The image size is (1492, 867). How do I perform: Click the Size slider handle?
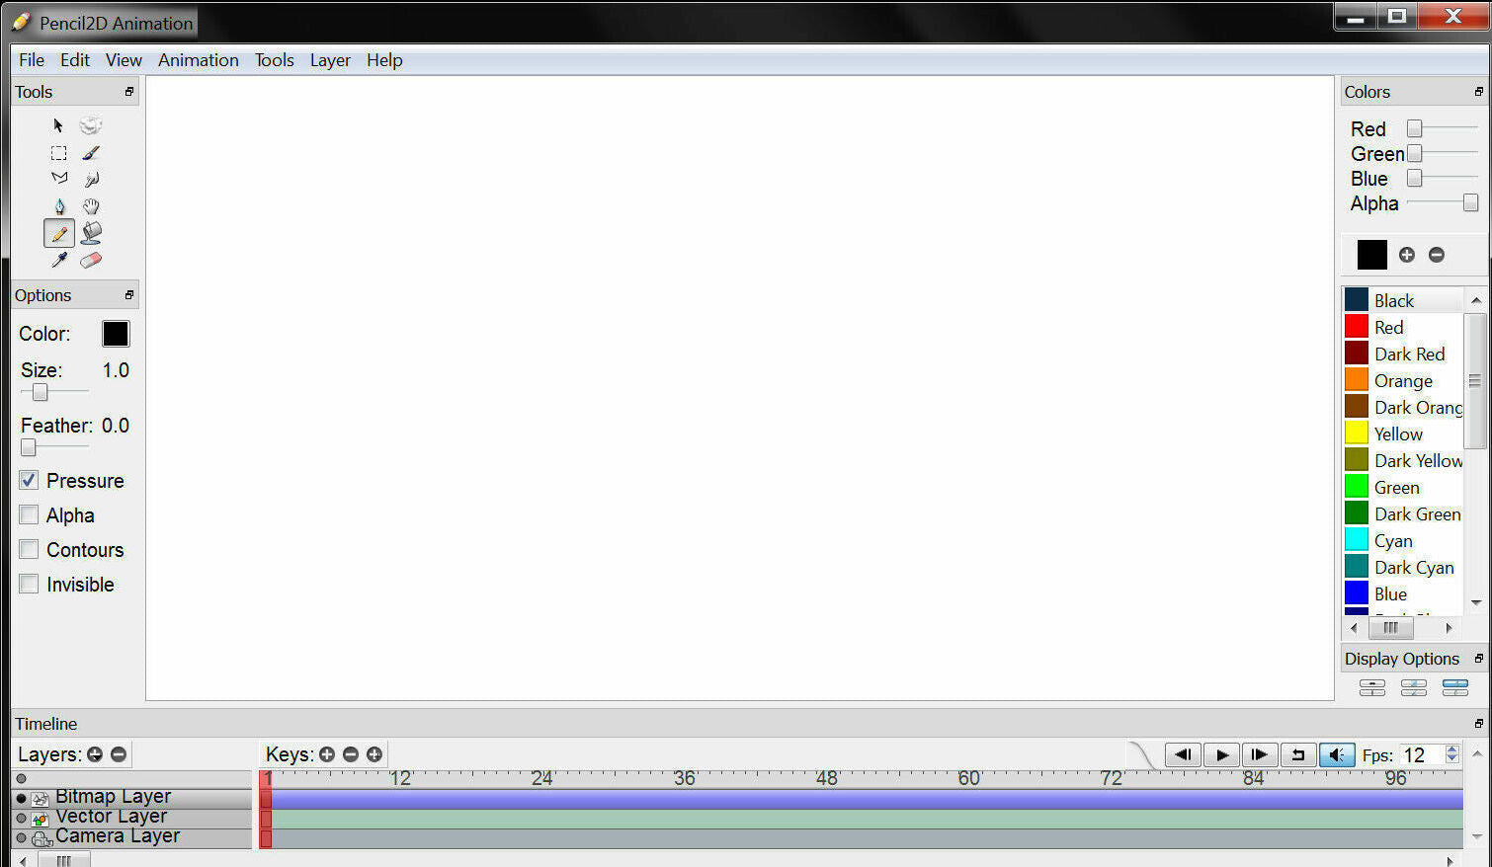coord(40,392)
